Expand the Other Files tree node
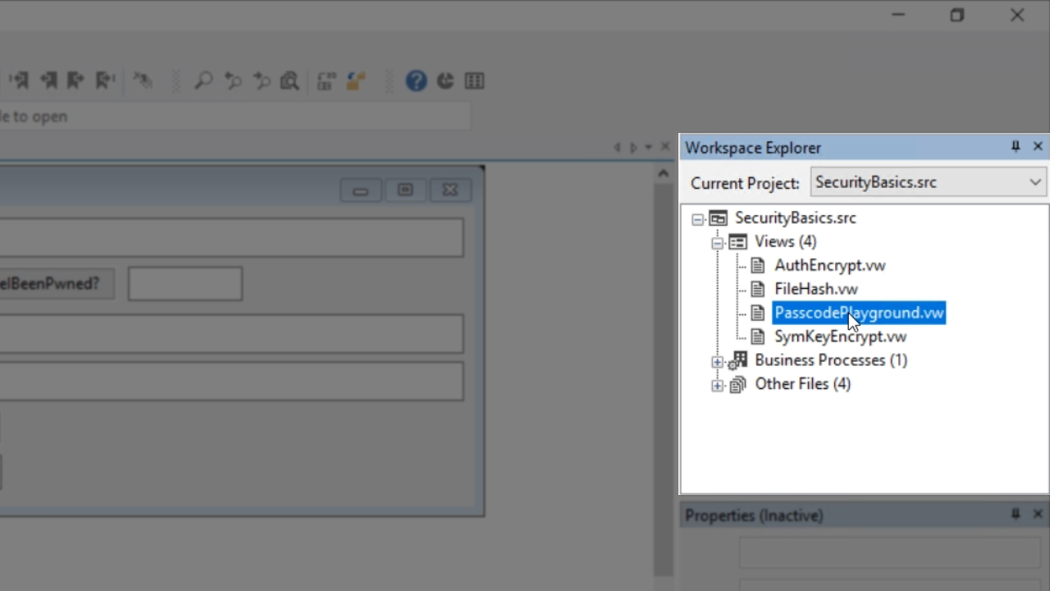Image resolution: width=1050 pixels, height=591 pixels. (718, 386)
